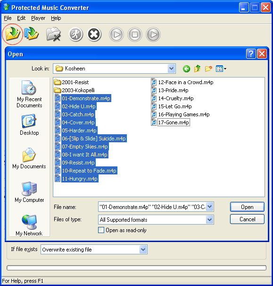This screenshot has height=286, width=273.
Task: Open the File menu
Action: 8,18
